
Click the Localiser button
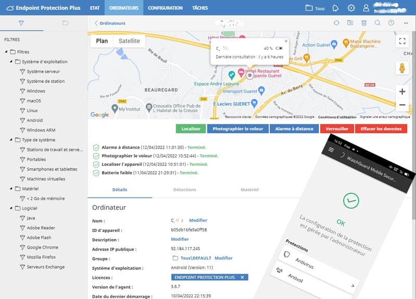(x=191, y=128)
